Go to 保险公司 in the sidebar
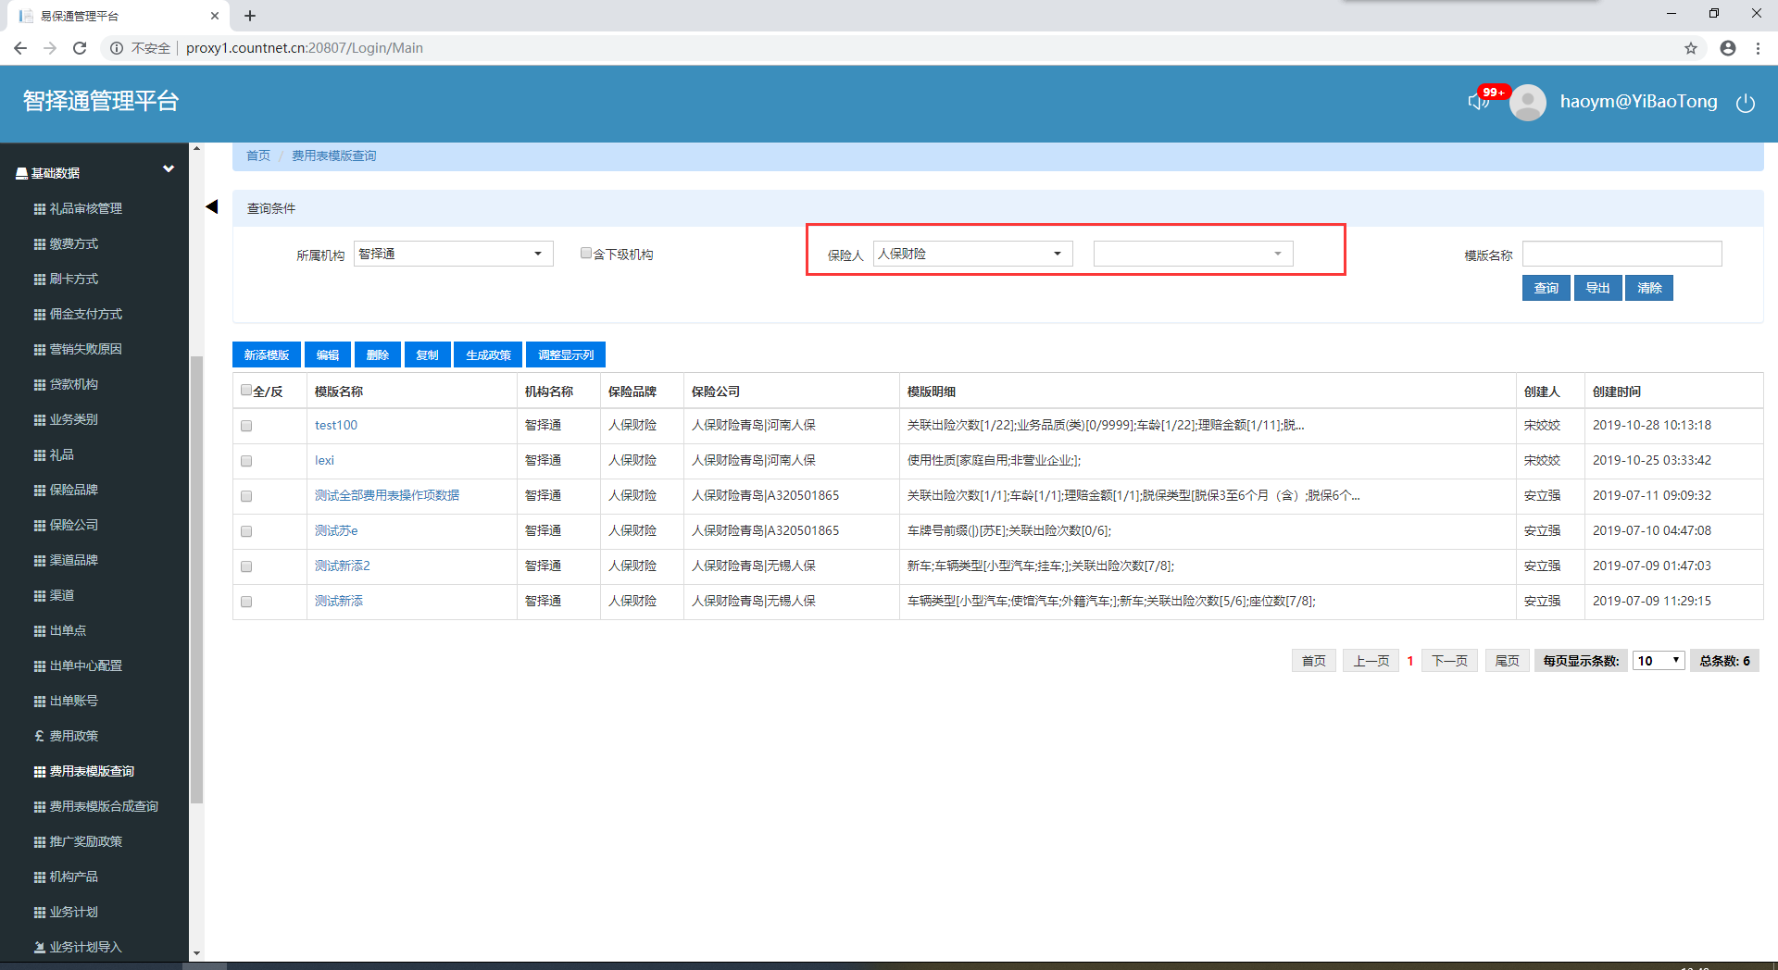The image size is (1778, 970). point(74,525)
